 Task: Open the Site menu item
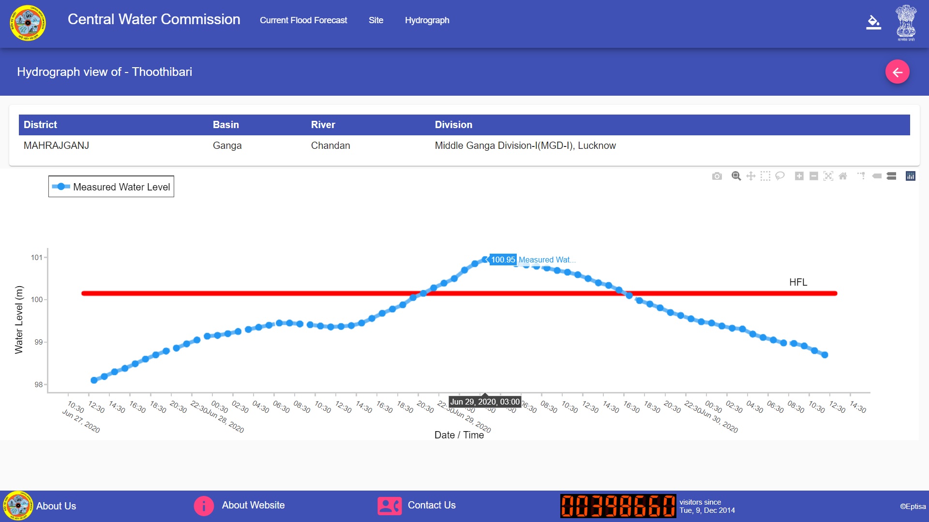point(375,20)
